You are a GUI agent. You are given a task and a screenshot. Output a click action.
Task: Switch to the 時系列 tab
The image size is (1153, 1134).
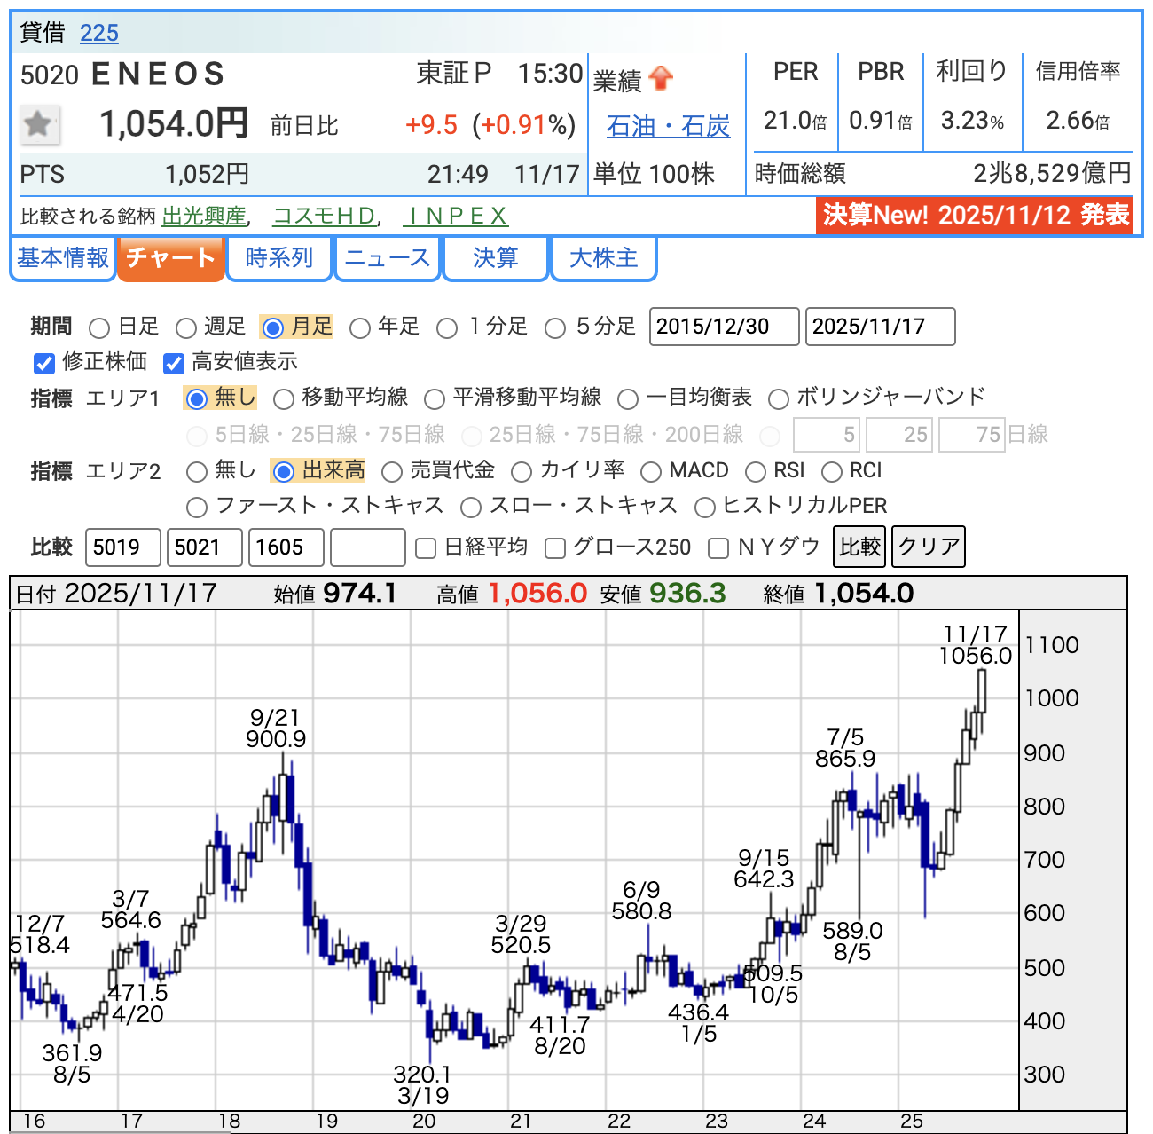[279, 258]
